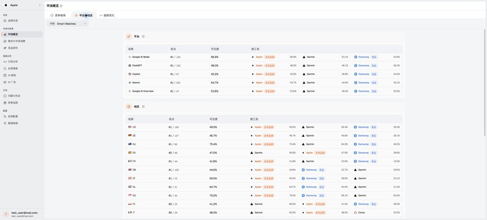Click the 79.2% visibility in SG row
This screenshot has height=220, width=487.
(x=213, y=196)
